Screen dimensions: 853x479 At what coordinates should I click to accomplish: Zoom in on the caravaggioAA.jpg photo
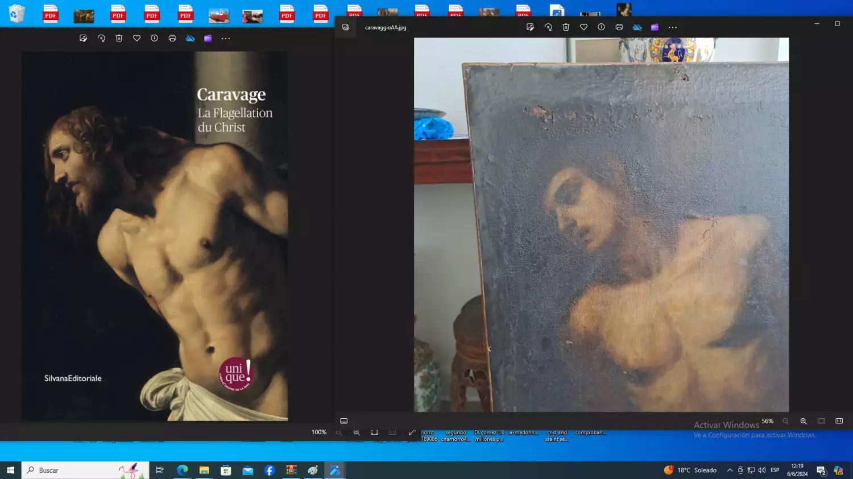pos(804,421)
